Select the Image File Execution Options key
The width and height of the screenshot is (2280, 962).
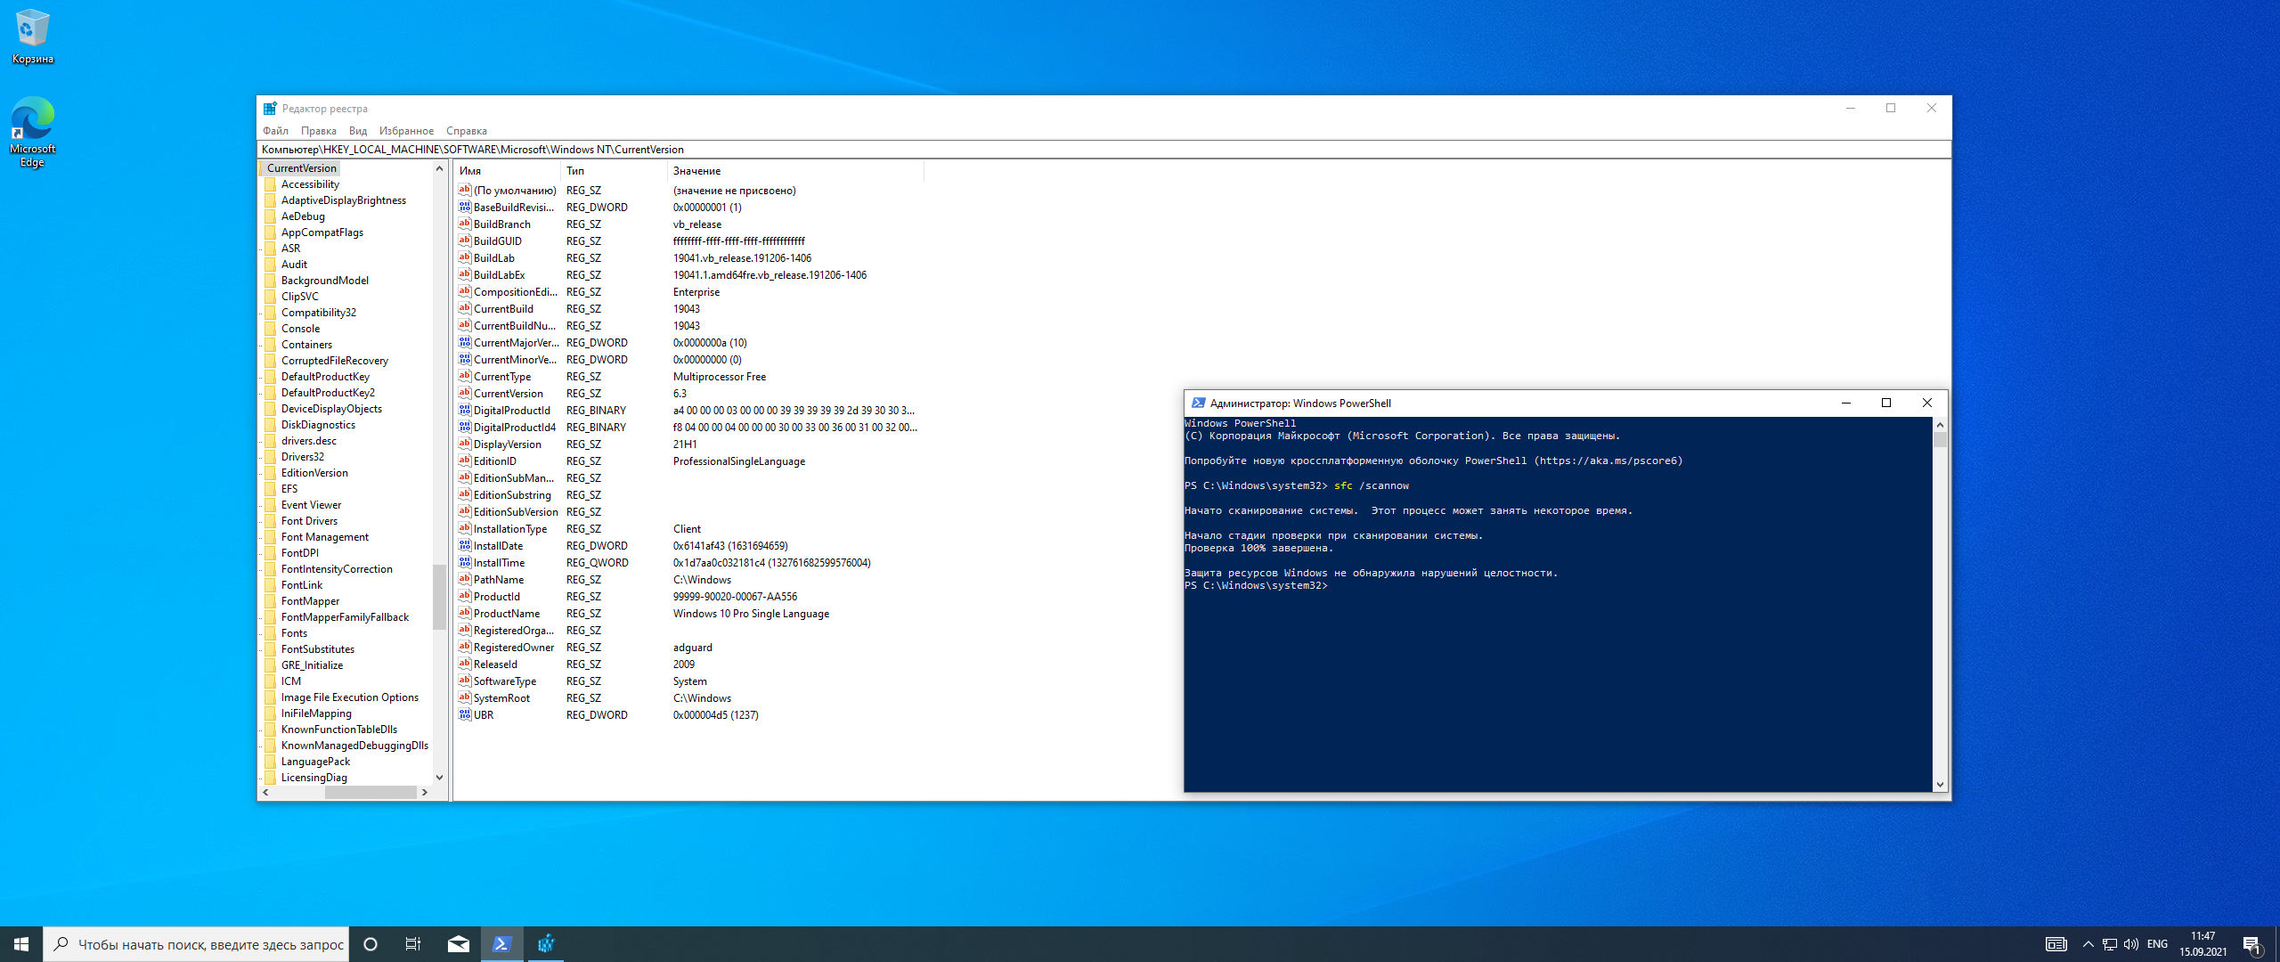(x=350, y=697)
